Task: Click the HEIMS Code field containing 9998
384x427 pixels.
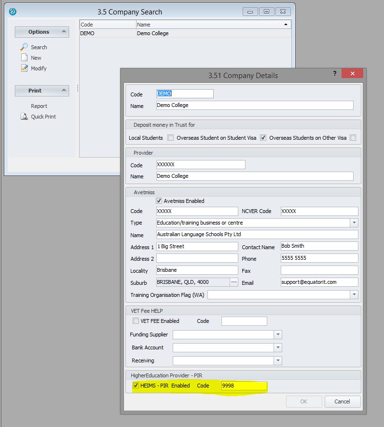Action: 244,386
